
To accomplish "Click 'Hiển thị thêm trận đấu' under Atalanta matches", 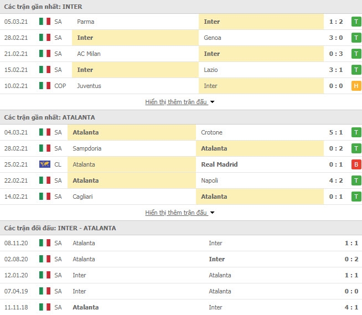I will [x=176, y=213].
